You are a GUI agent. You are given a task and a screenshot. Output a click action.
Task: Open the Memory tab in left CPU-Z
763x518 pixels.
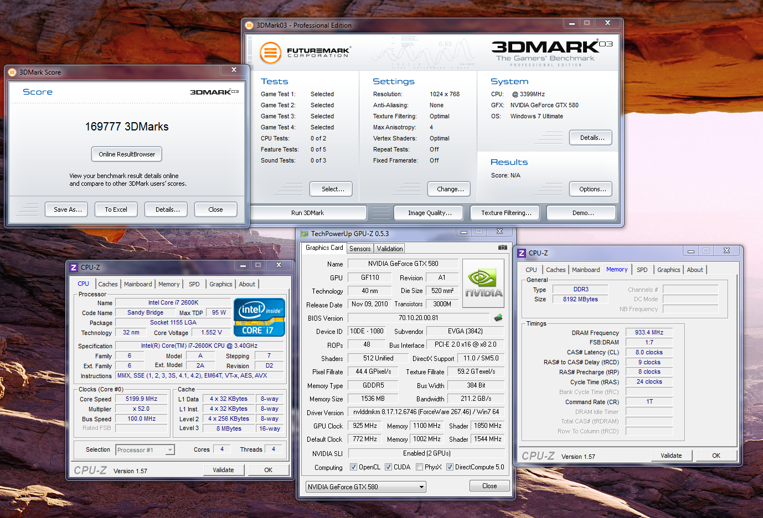pyautogui.click(x=169, y=284)
